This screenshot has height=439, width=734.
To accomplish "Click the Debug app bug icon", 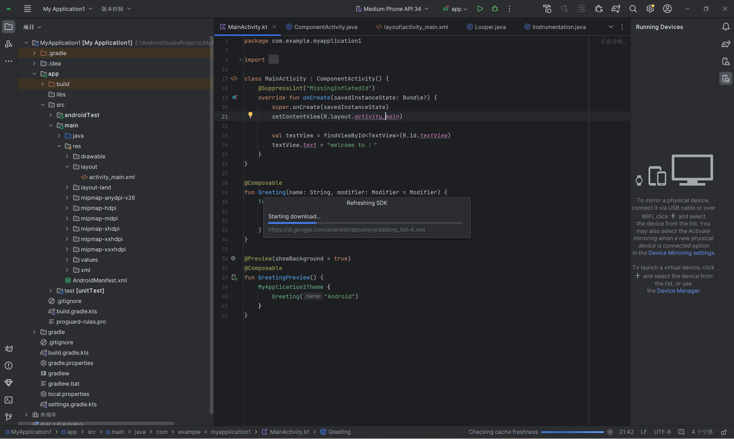I will (x=495, y=9).
